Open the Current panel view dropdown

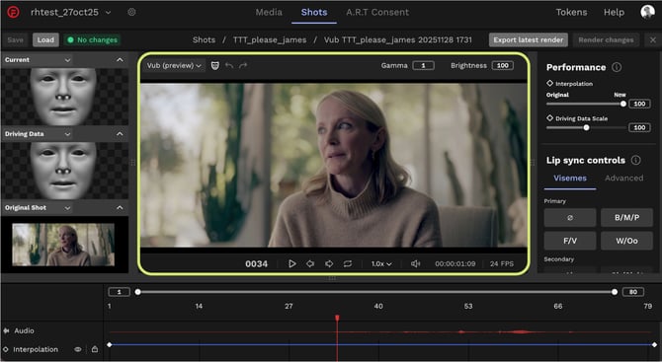pos(67,60)
